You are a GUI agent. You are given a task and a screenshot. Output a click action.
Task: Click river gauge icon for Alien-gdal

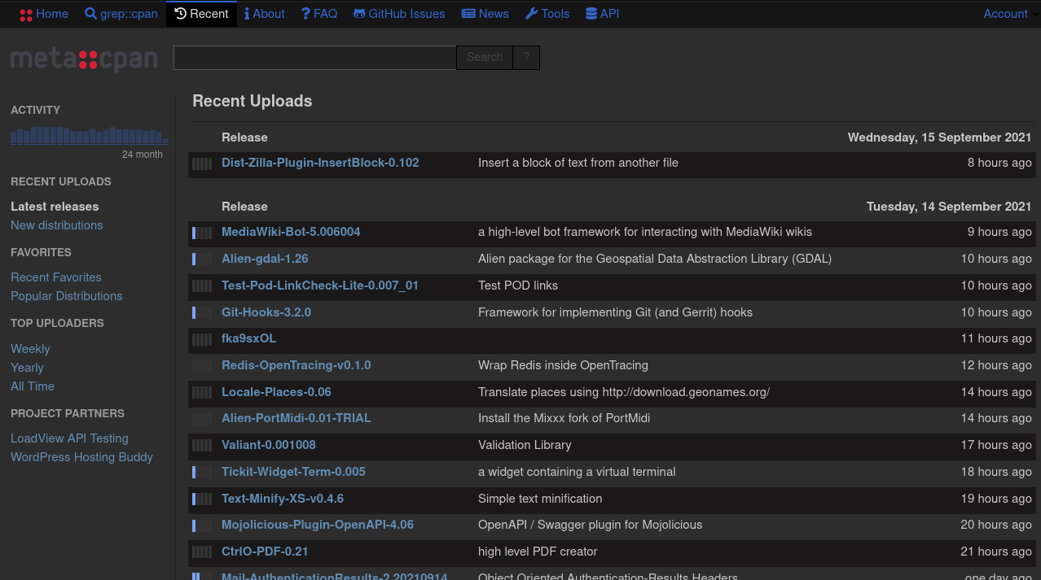[202, 259]
